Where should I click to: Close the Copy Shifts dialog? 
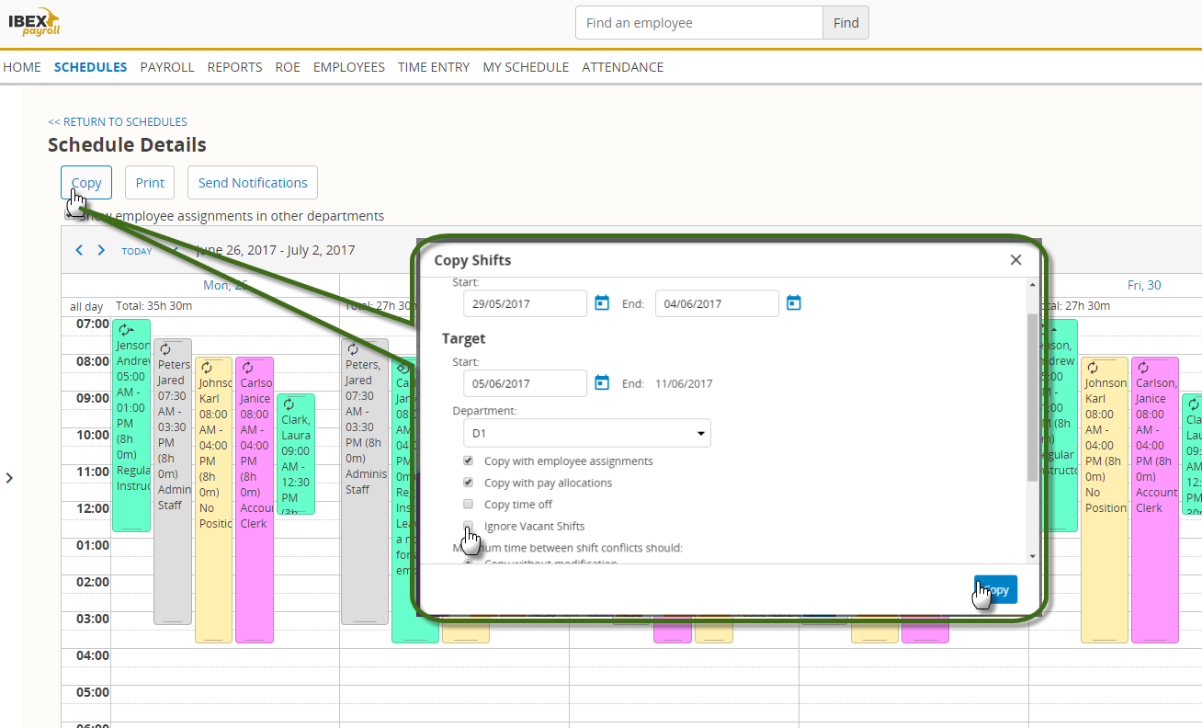point(1015,260)
